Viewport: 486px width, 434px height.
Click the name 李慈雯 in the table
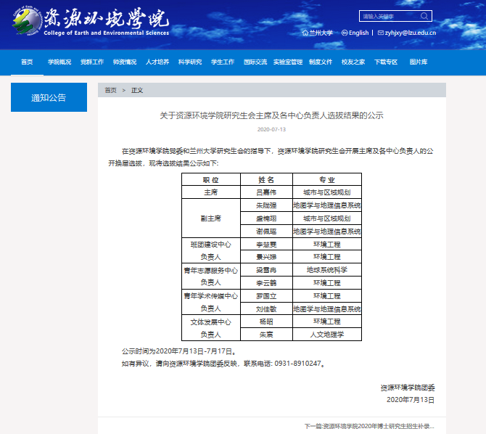[x=266, y=245]
